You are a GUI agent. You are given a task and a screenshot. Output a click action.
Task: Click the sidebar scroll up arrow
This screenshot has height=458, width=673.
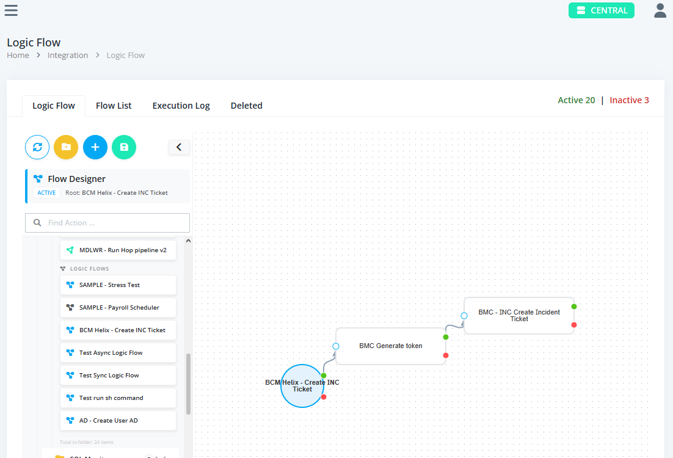[x=188, y=241]
